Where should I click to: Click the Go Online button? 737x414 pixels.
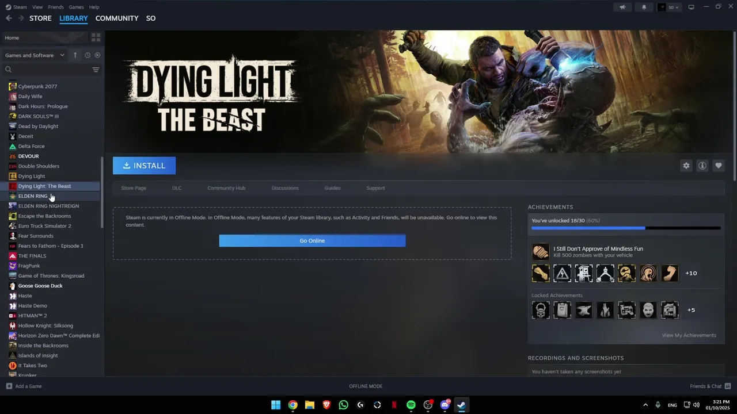[312, 241]
